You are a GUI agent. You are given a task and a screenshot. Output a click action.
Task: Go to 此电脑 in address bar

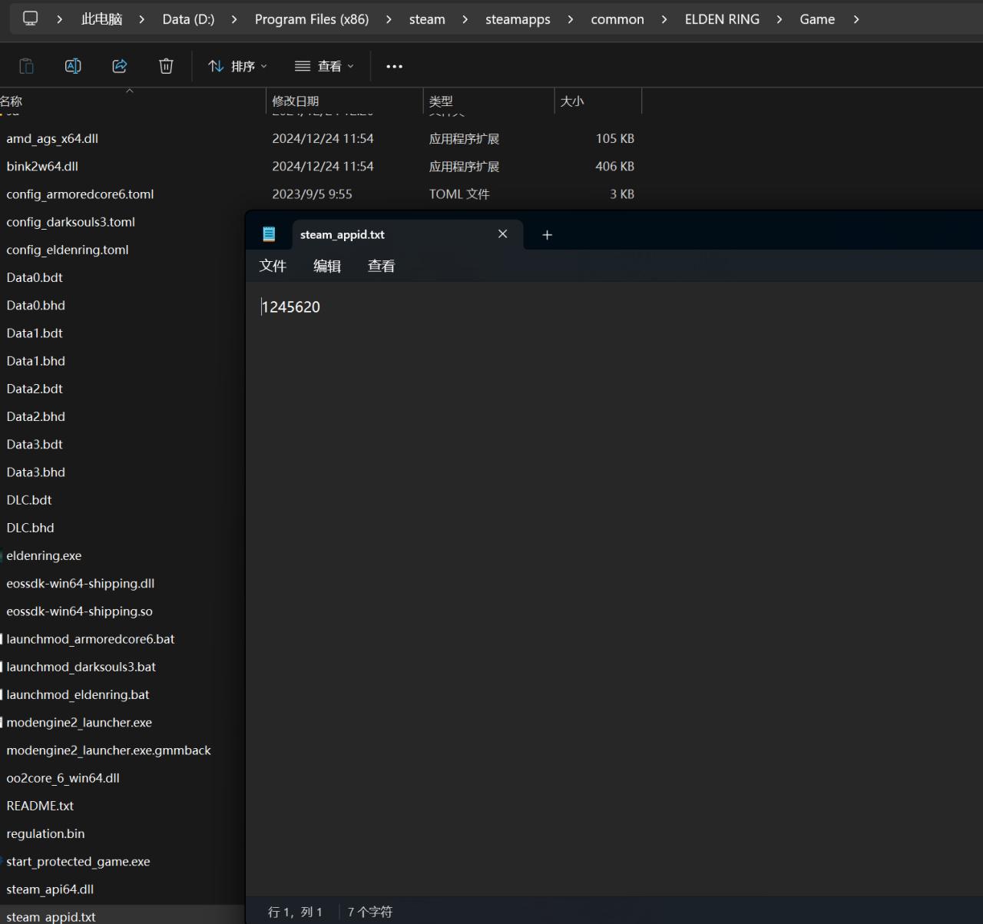click(102, 19)
